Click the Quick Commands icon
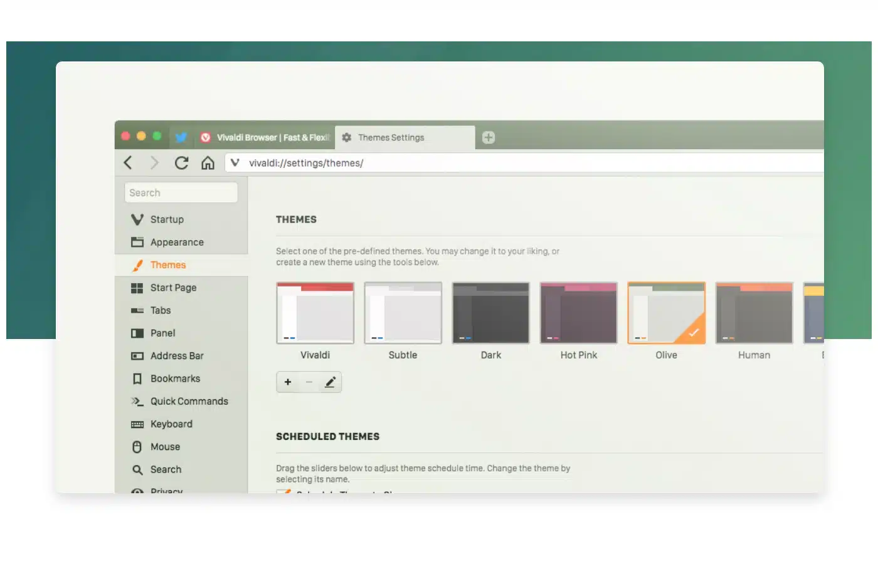Screen dimensions: 878x564 click(x=137, y=401)
